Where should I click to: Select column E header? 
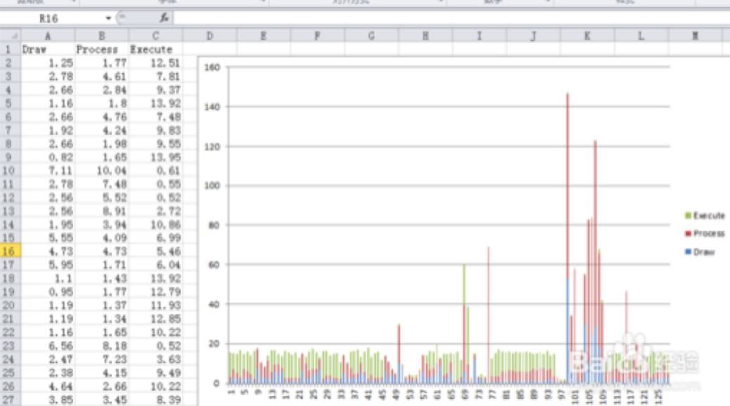(x=263, y=36)
